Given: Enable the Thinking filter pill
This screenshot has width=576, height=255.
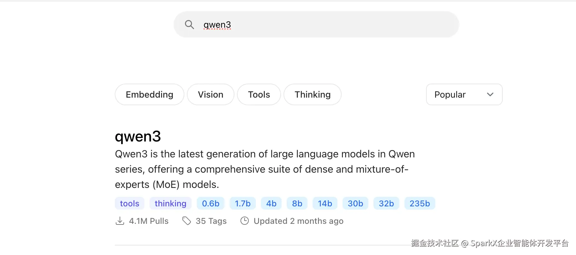Looking at the screenshot, I should coord(312,94).
